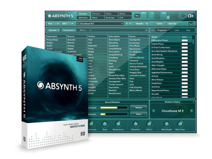This screenshot has width=212, height=159.
Task: Open the Mutation History dropdown arrow
Action: pyautogui.click(x=193, y=102)
